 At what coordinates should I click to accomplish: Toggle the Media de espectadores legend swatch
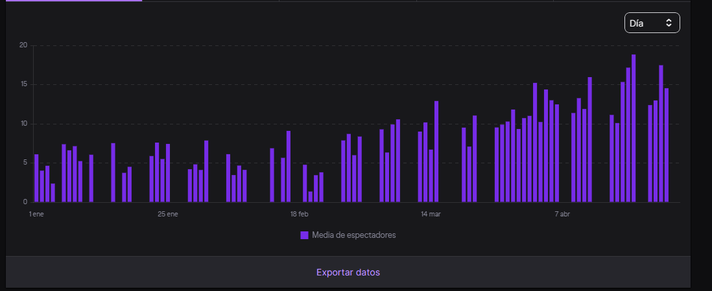(x=304, y=235)
